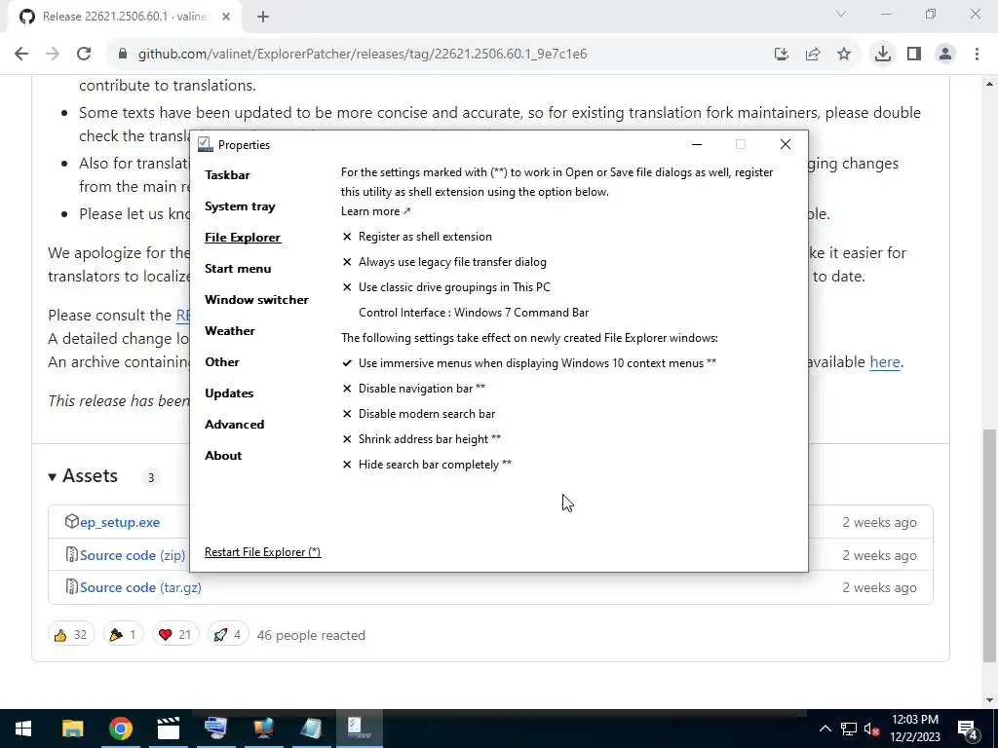
Task: Click the rocket reaction with 4
Action: coord(228,635)
